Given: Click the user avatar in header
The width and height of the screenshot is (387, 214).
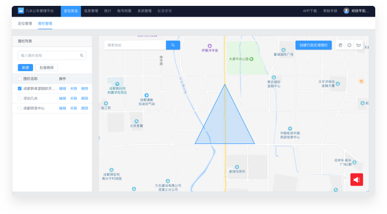Looking at the screenshot, I should point(346,11).
